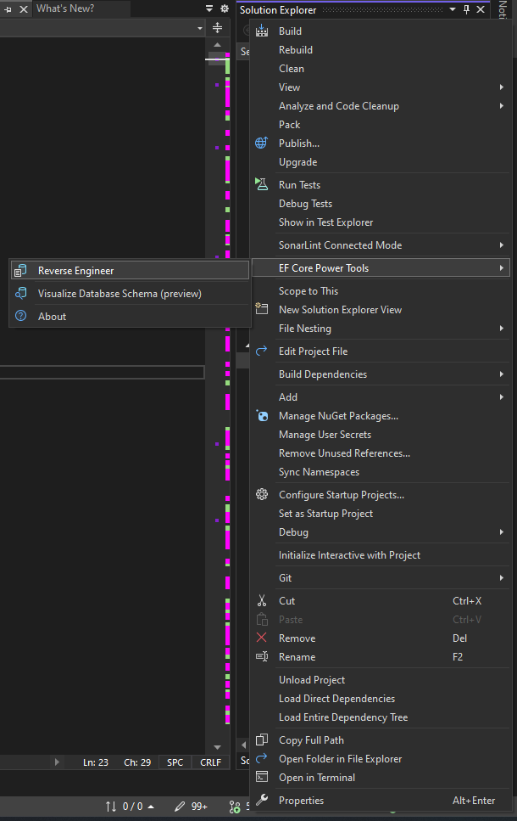Click the About question mark icon
Screen dimensions: 517x821
point(20,316)
